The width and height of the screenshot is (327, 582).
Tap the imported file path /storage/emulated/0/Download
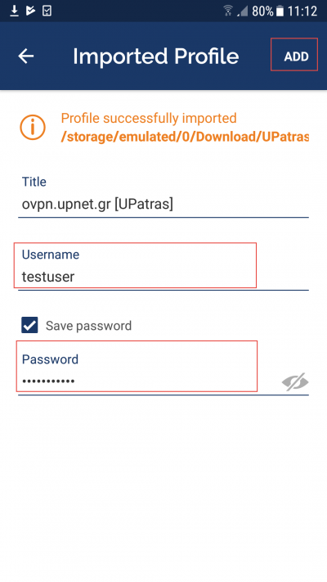[185, 137]
